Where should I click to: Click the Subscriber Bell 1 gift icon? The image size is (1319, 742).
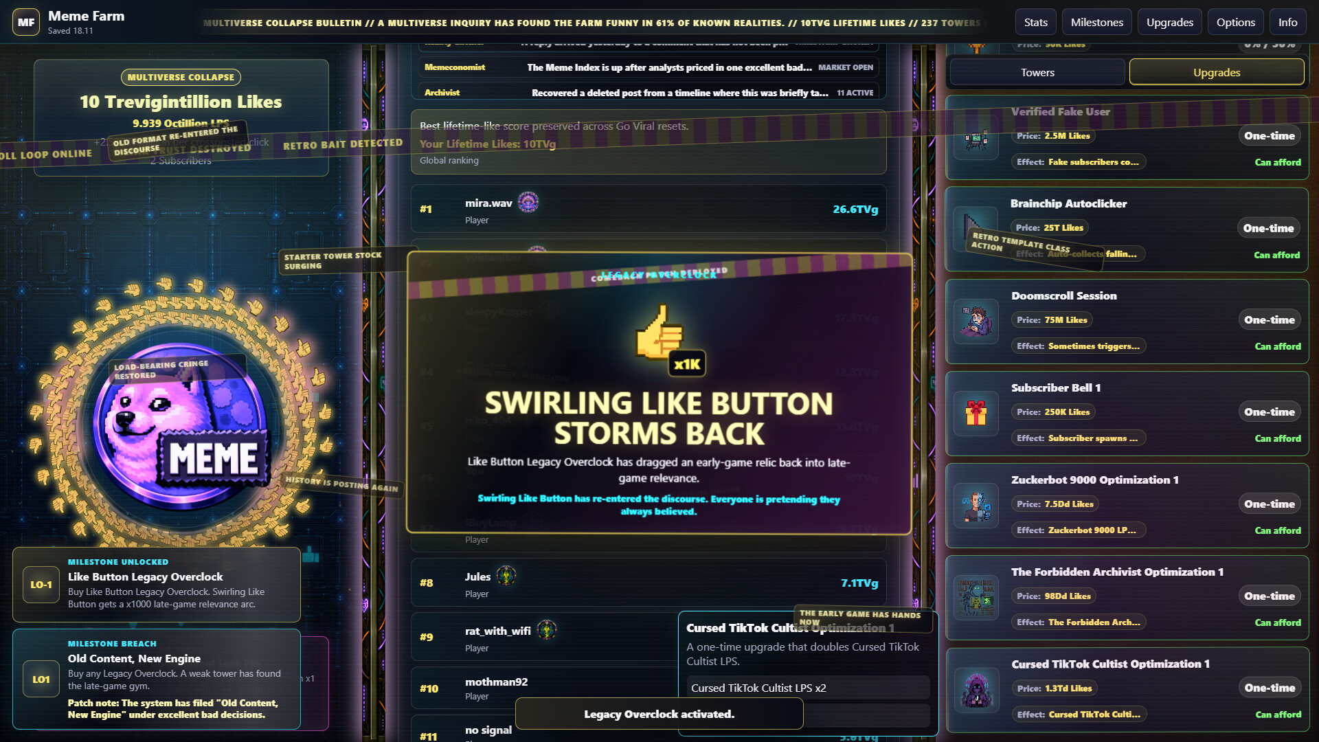(976, 414)
